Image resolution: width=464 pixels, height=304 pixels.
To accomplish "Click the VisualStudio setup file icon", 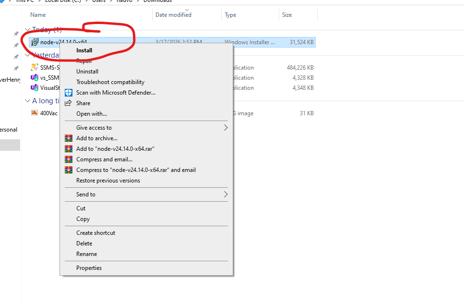I will [x=35, y=88].
